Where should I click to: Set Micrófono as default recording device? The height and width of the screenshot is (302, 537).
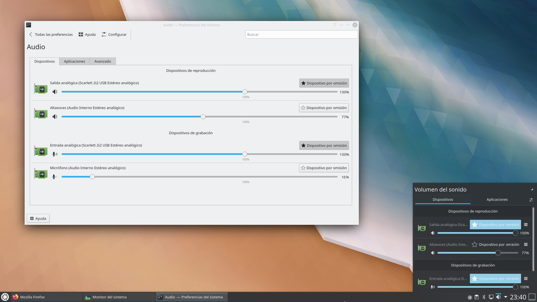(x=324, y=168)
